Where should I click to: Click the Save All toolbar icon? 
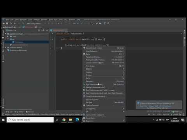click(x=7, y=23)
